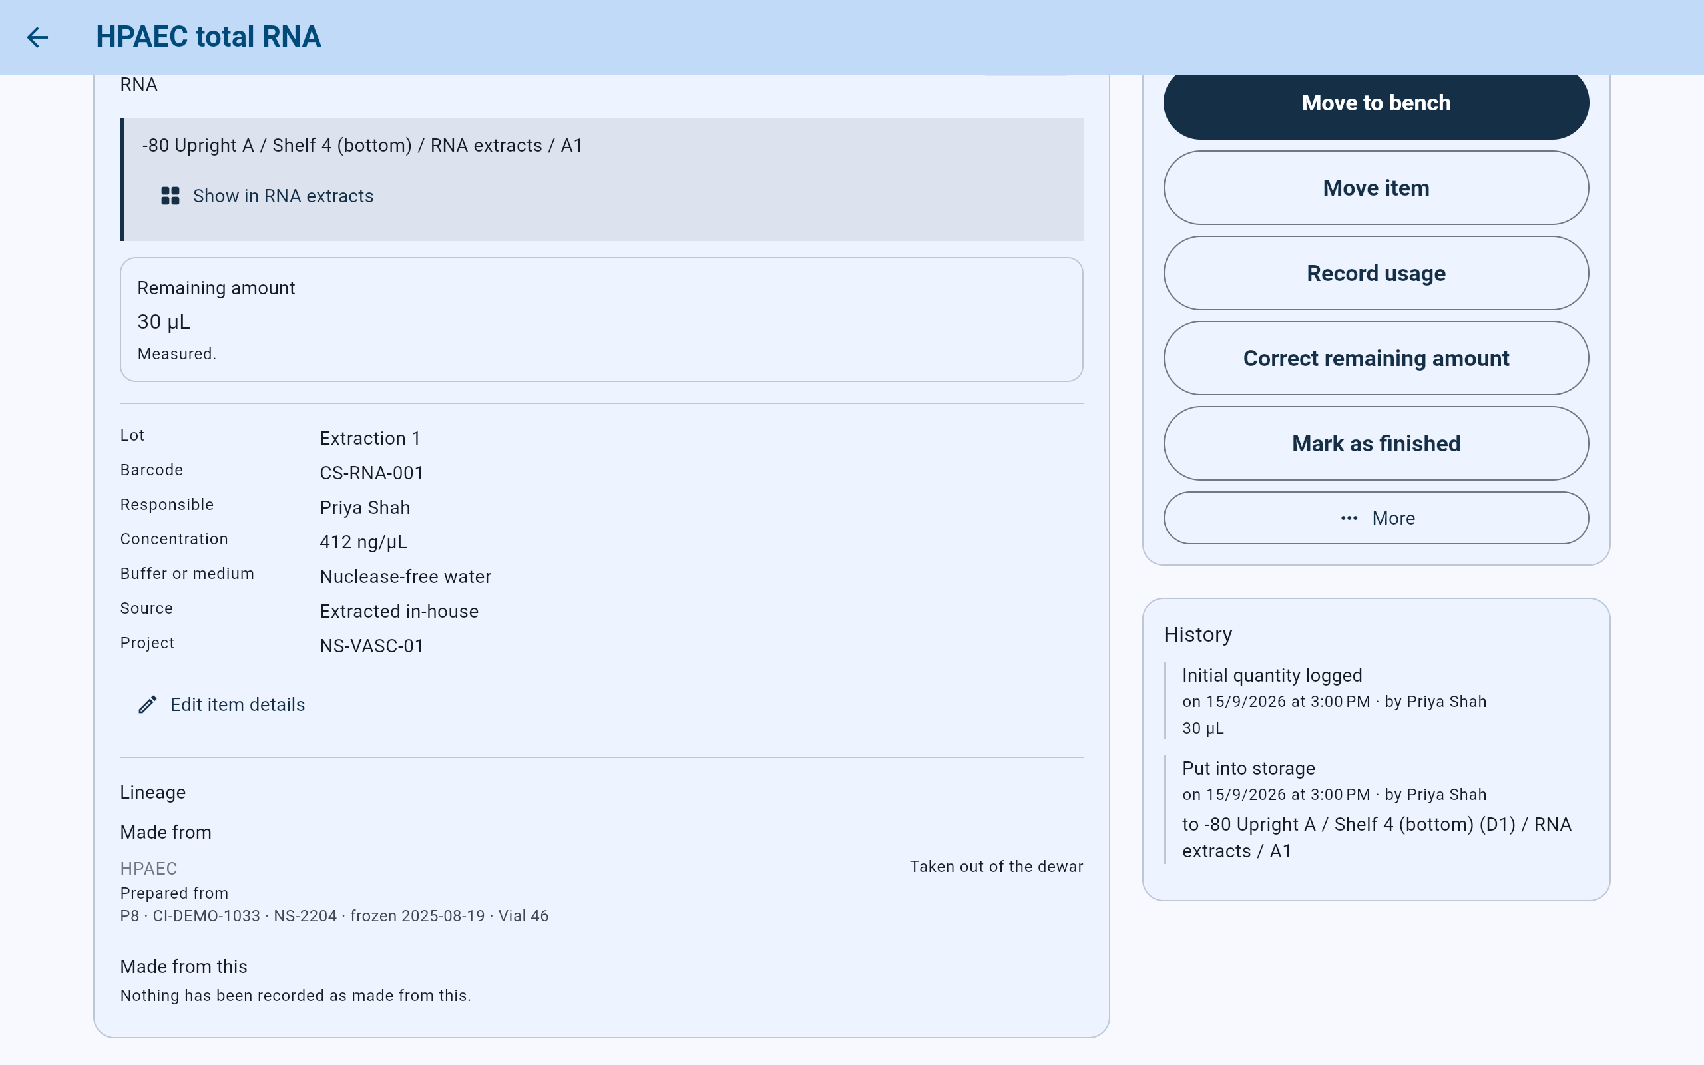The image size is (1704, 1065).
Task: Click the pencil icon for editing item details
Action: [147, 704]
